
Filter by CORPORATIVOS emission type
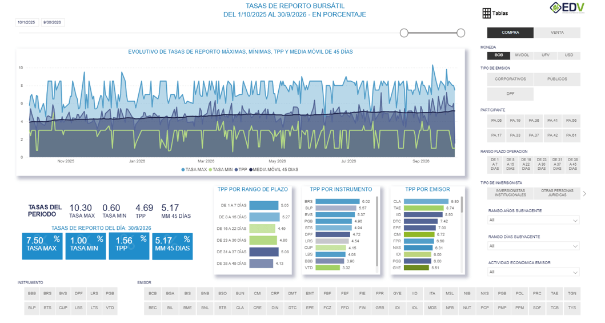coord(510,79)
